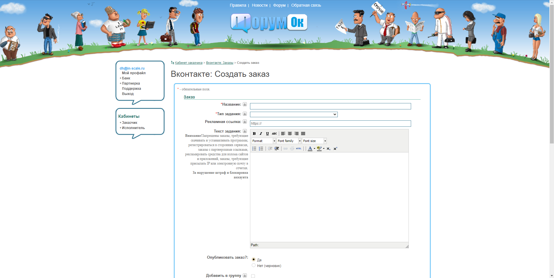
Task: Open the highlight color picker arrow
Action: click(x=324, y=149)
